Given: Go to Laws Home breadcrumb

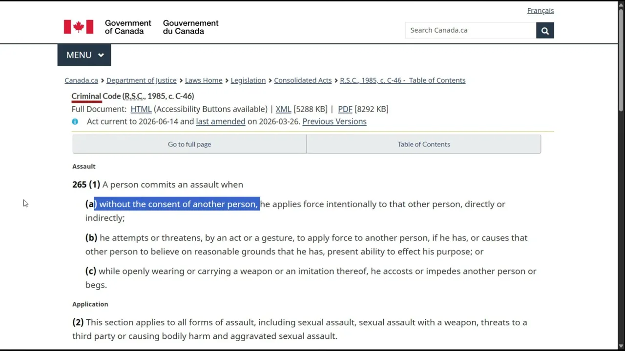Looking at the screenshot, I should (204, 80).
